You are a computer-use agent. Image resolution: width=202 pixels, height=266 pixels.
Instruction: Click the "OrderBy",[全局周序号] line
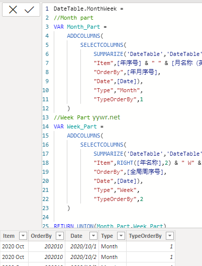point(130,172)
